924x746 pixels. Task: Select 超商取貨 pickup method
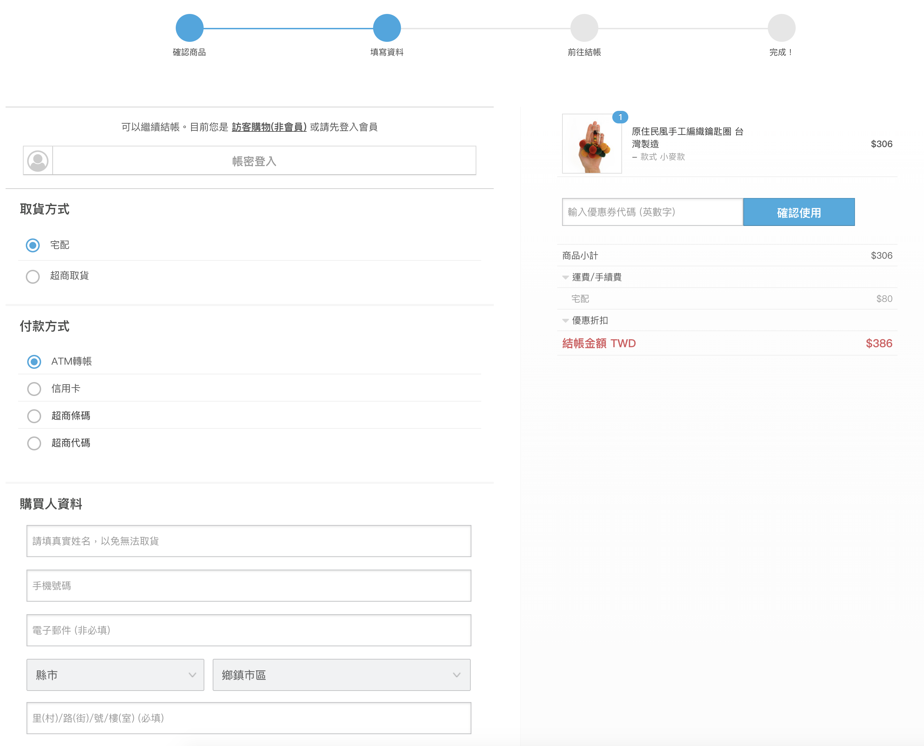click(33, 276)
